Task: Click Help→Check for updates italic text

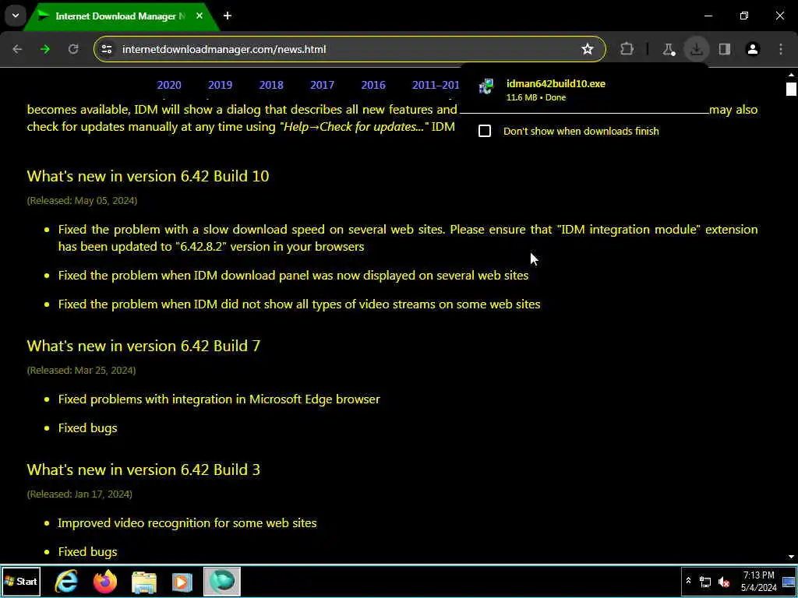Action: click(x=354, y=127)
